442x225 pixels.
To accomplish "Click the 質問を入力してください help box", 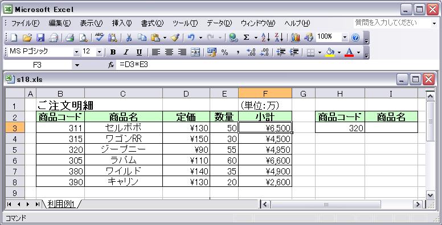I will pos(392,23).
